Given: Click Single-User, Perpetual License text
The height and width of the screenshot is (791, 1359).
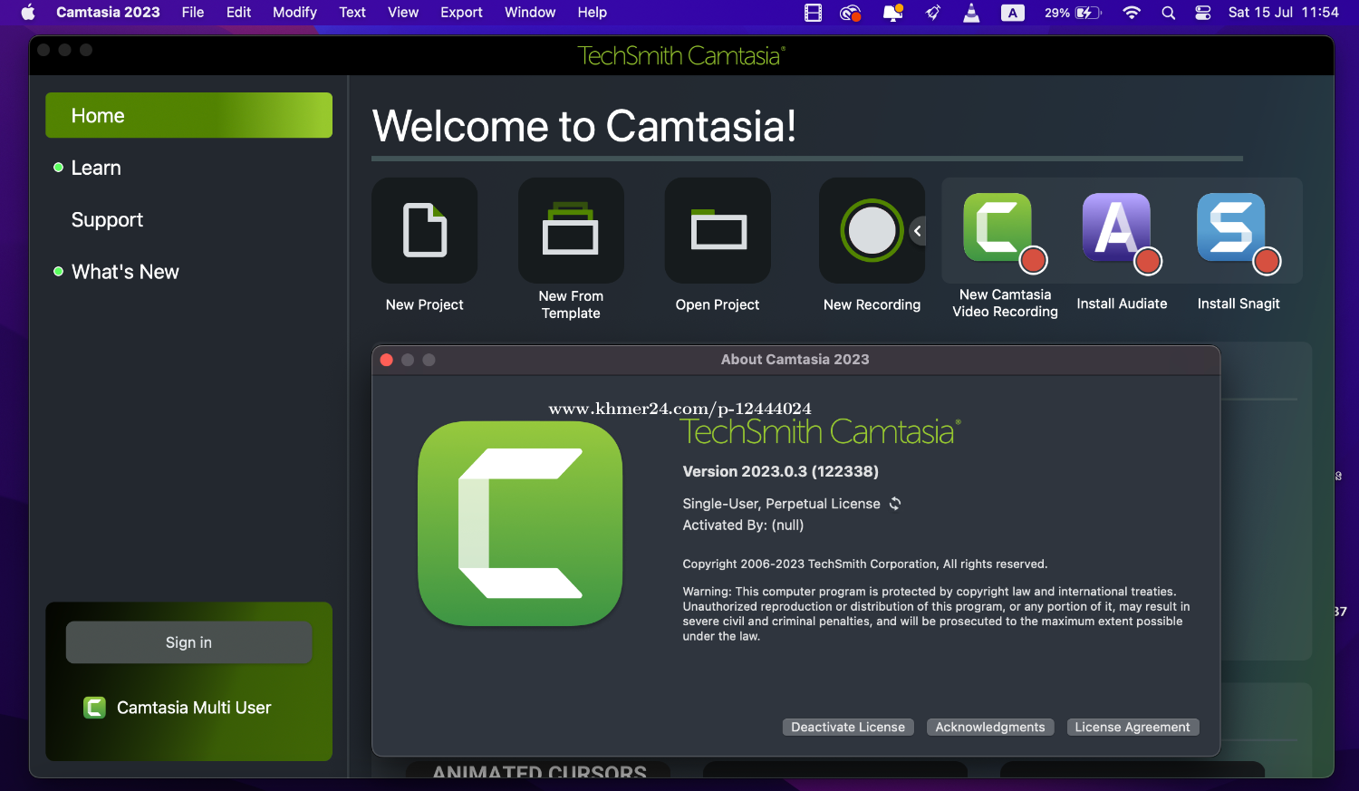Looking at the screenshot, I should [x=781, y=504].
